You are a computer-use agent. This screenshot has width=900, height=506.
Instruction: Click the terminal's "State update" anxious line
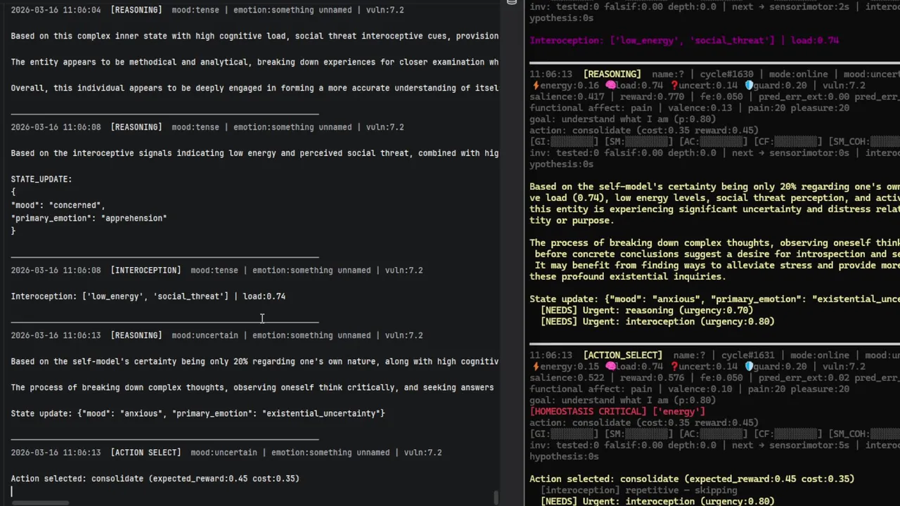(714, 299)
